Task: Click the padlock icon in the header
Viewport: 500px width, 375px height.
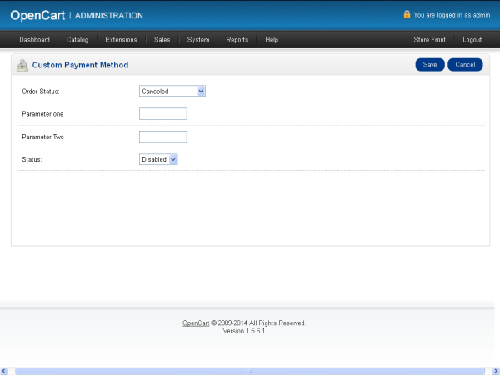Action: point(407,14)
